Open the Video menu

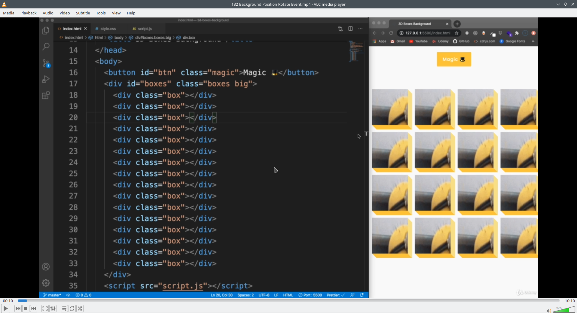coord(65,13)
